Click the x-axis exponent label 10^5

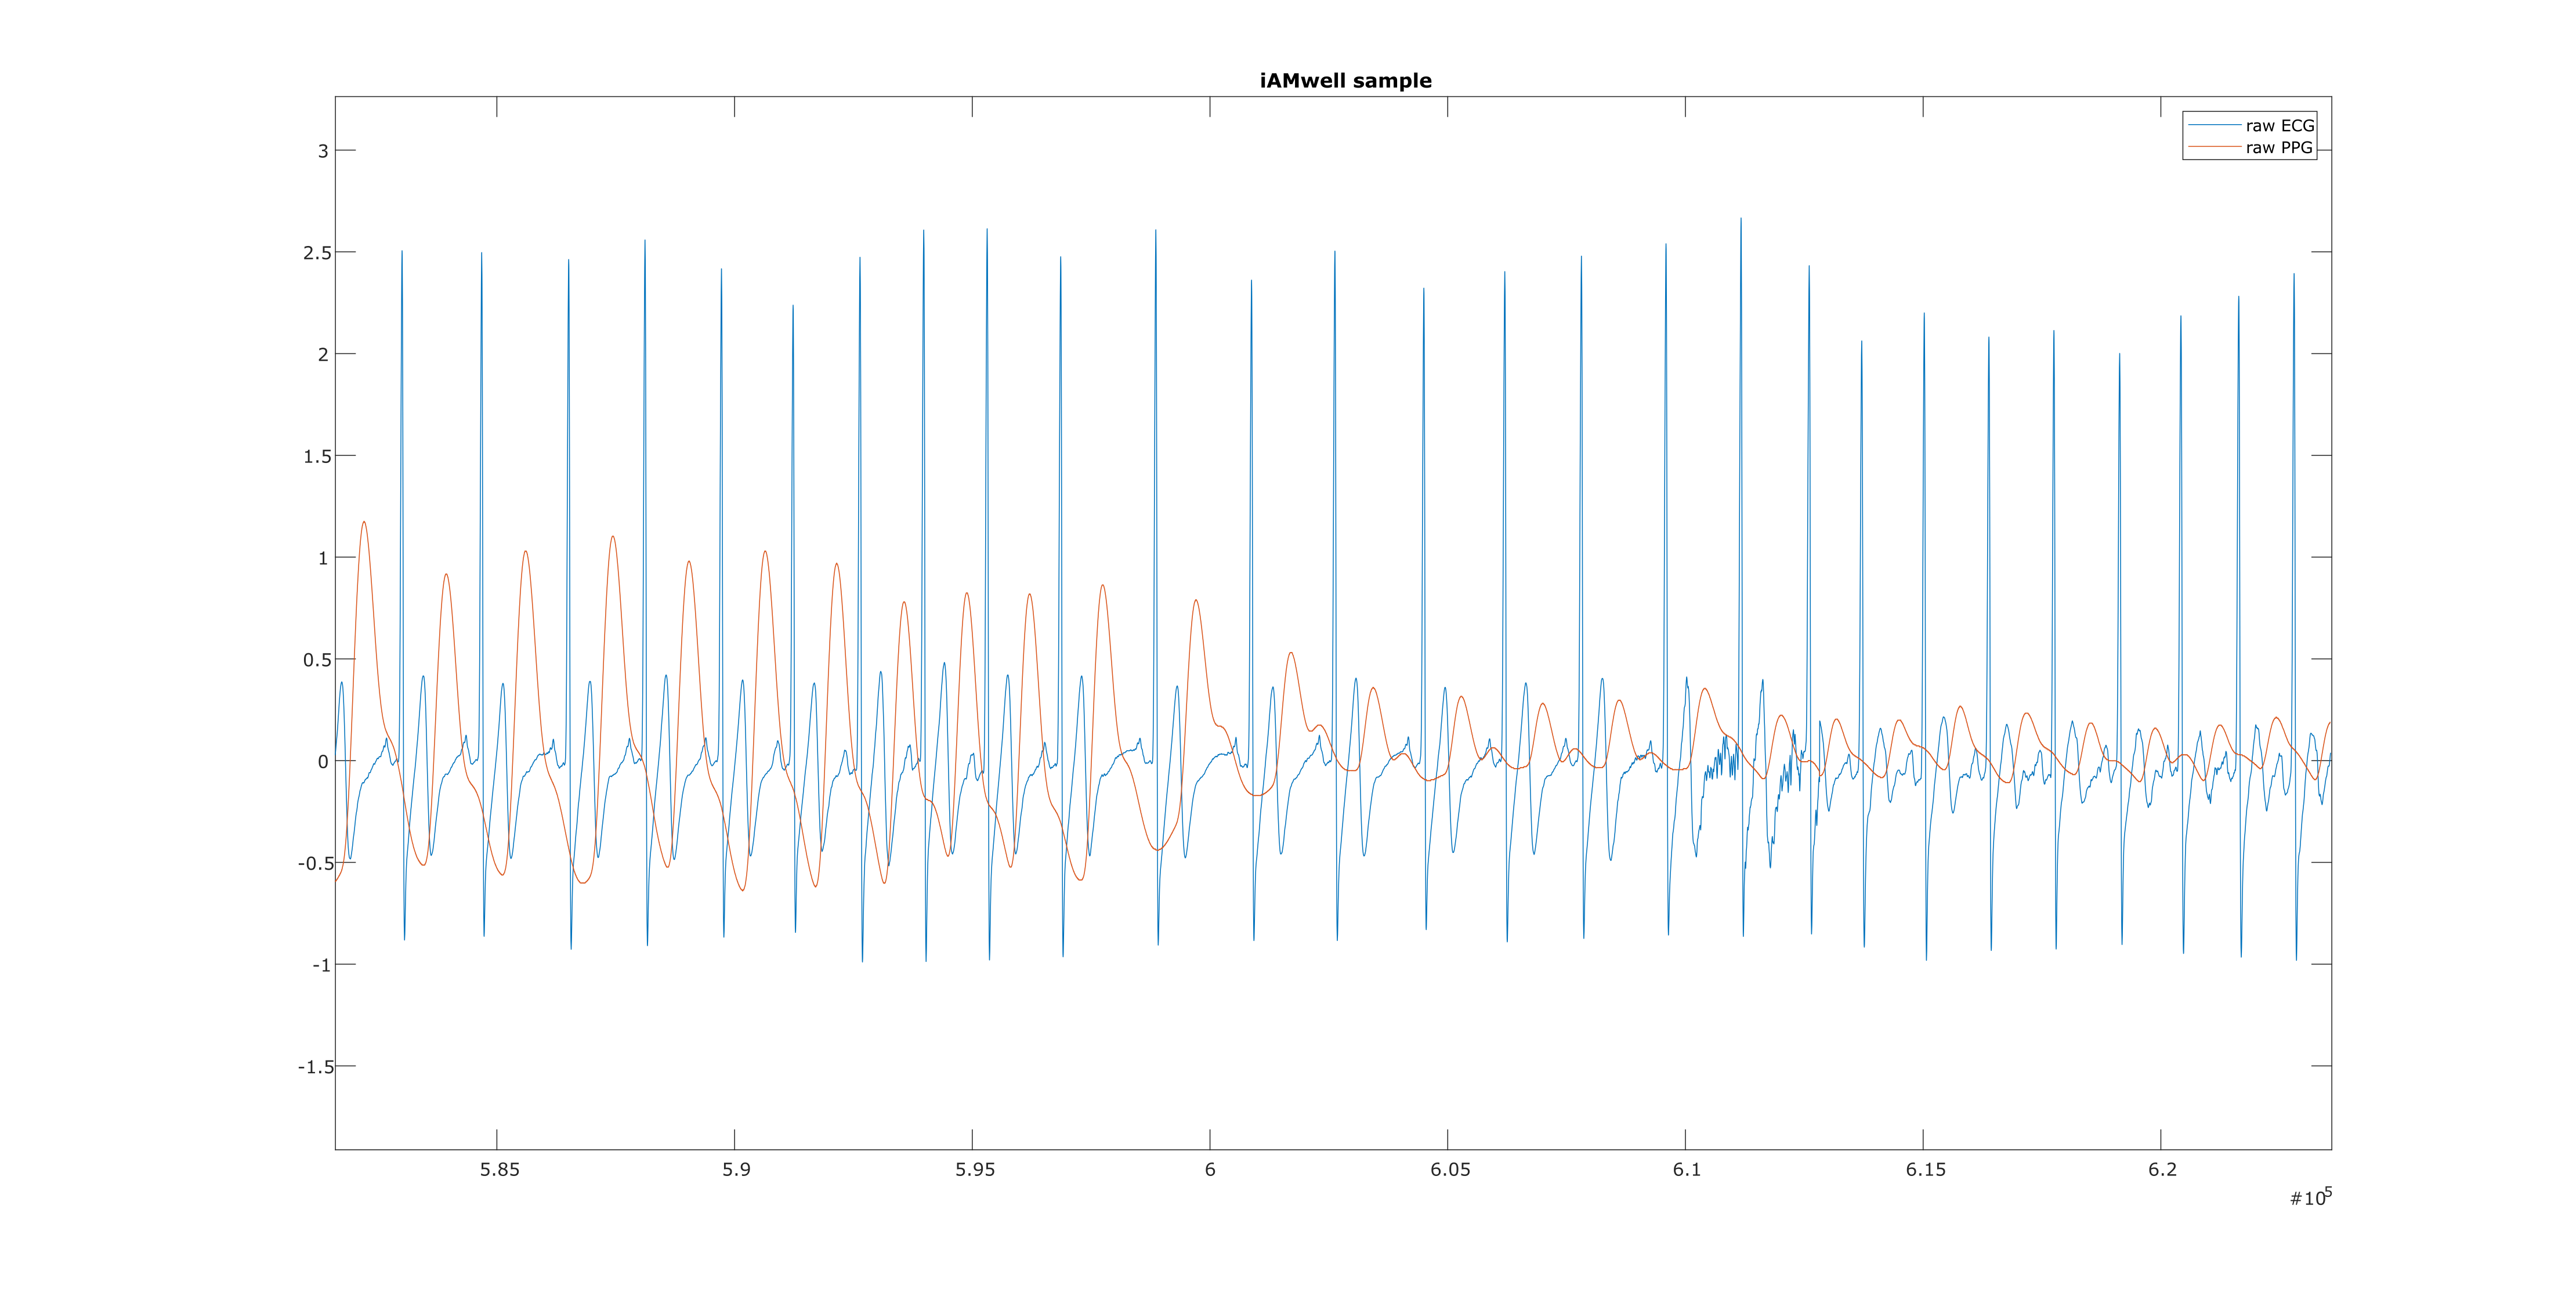coord(2310,1197)
